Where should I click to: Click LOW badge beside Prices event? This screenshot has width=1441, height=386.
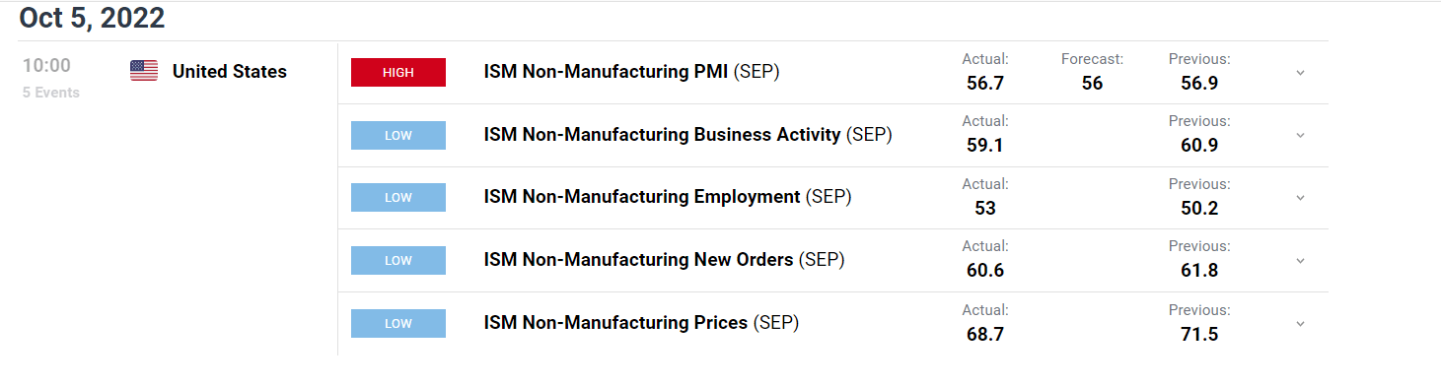[398, 324]
